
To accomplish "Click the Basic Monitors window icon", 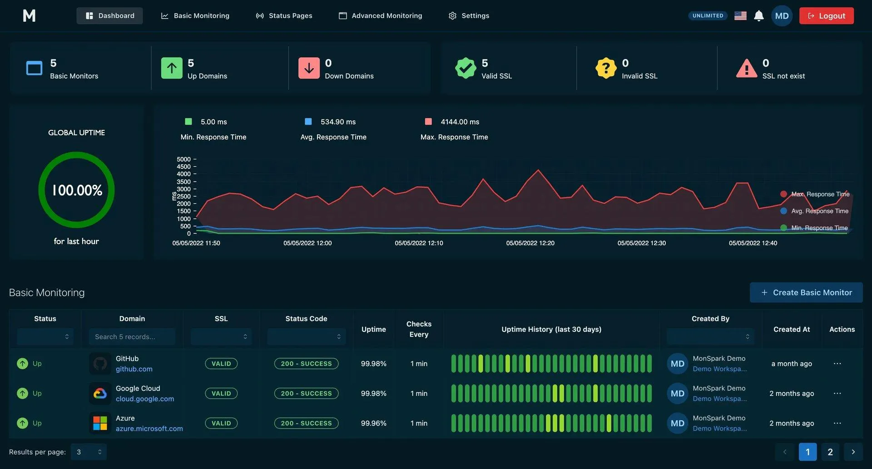I will 34,68.
